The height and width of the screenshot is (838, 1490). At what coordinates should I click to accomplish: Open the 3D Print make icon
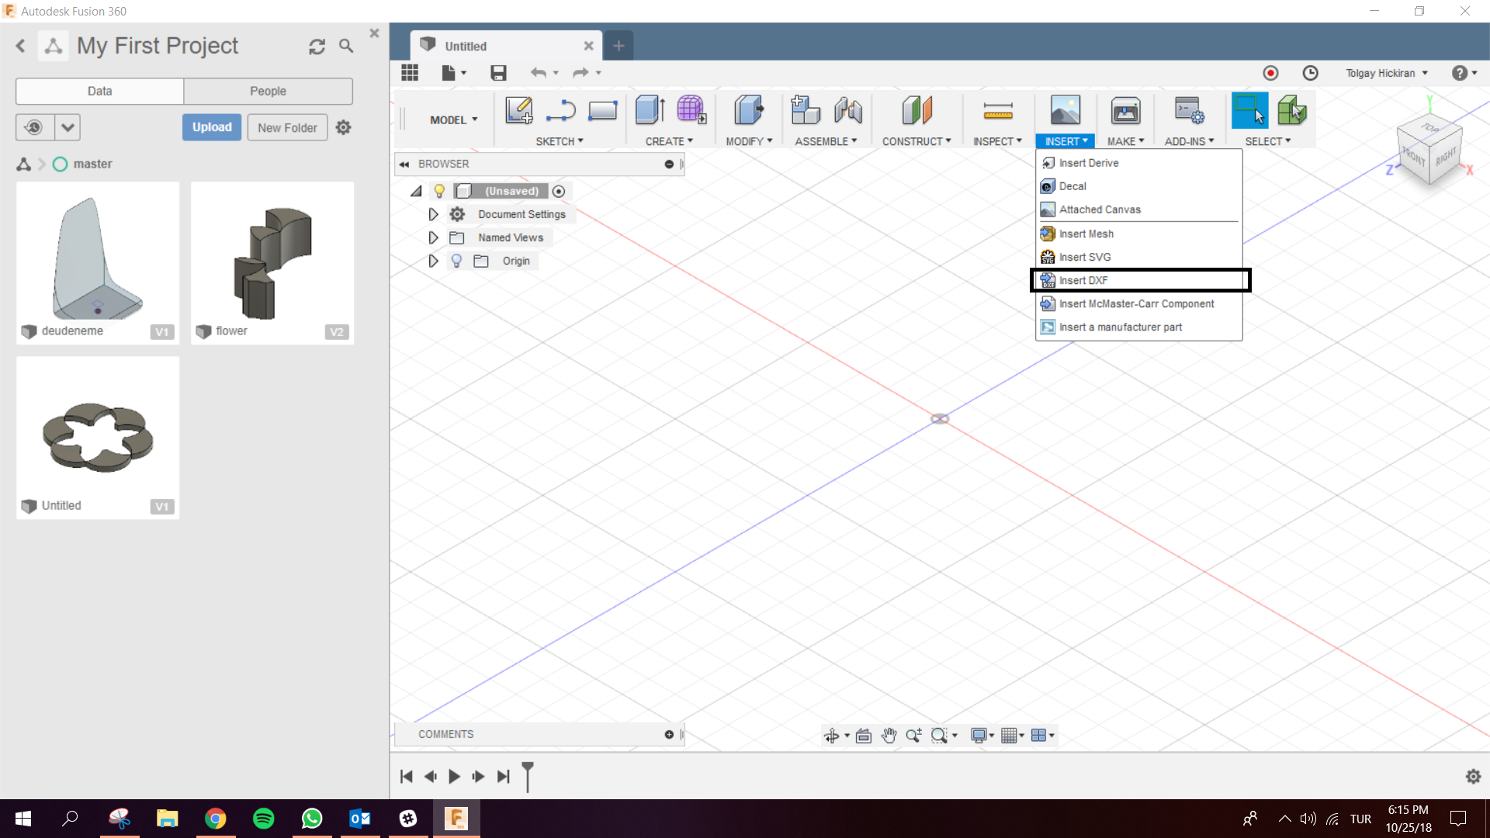coord(1124,110)
